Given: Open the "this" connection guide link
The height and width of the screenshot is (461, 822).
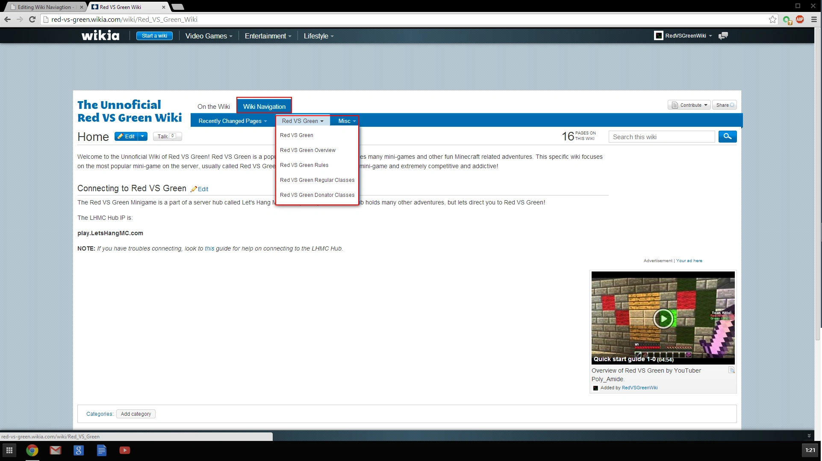Looking at the screenshot, I should click(209, 248).
